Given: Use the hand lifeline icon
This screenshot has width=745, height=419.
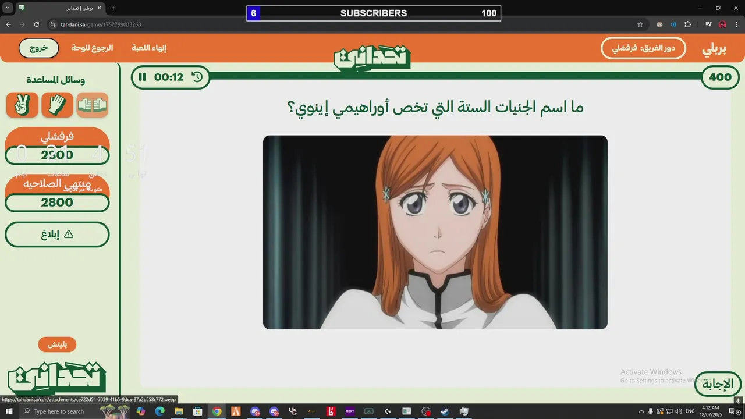Looking at the screenshot, I should pos(57,105).
